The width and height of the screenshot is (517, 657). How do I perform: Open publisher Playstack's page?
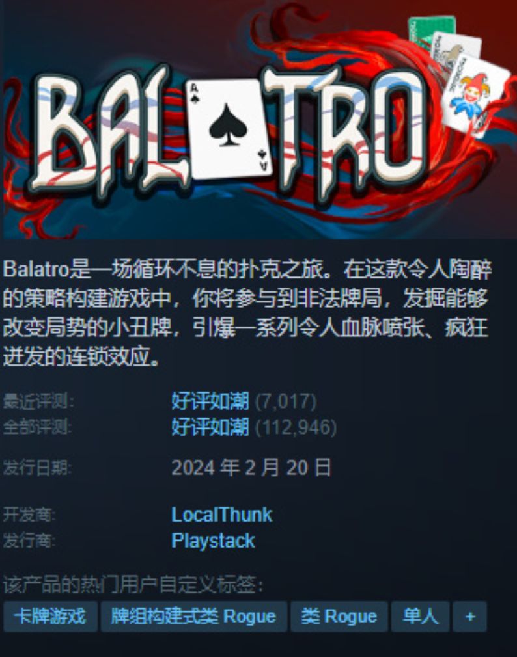pyautogui.click(x=213, y=541)
